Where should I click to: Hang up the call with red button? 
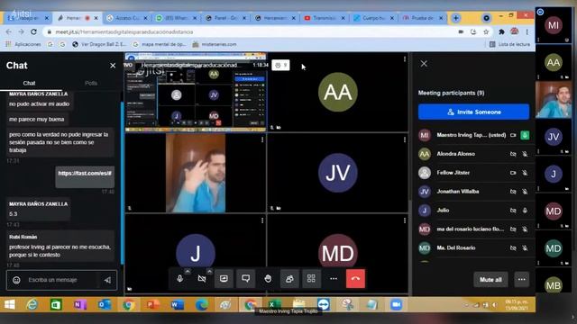355,279
